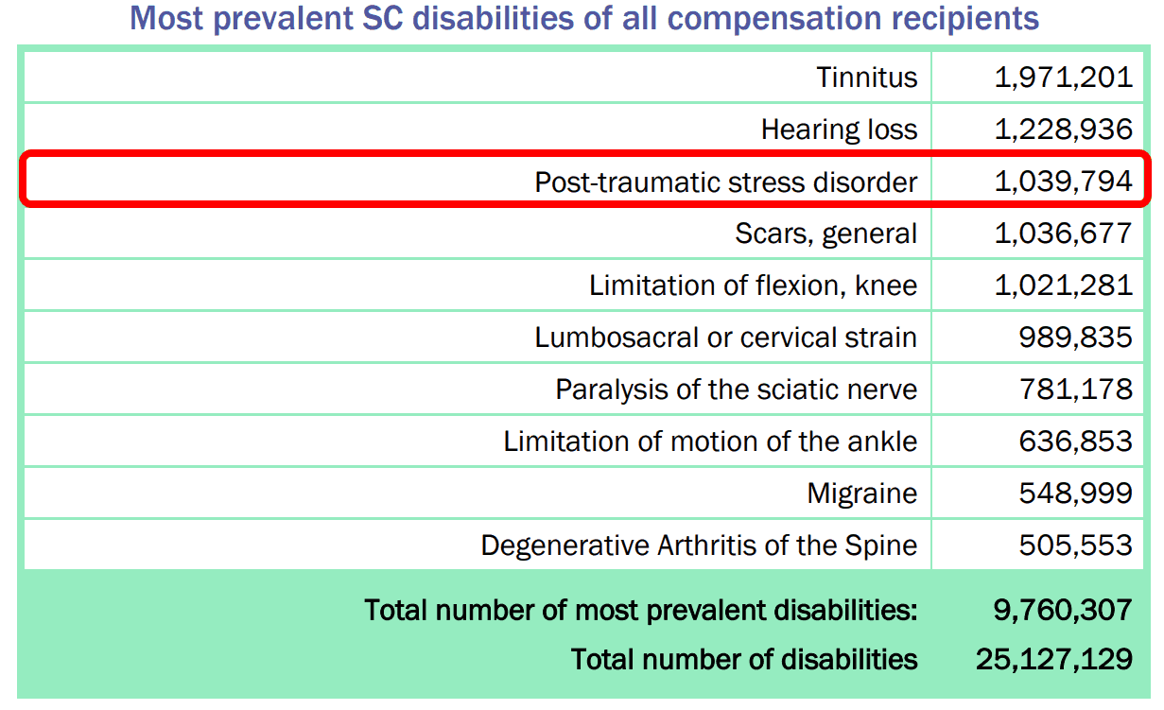This screenshot has height=710, width=1164.
Task: Select the sciatic nerve value 781,178
Action: pyautogui.click(x=1075, y=390)
